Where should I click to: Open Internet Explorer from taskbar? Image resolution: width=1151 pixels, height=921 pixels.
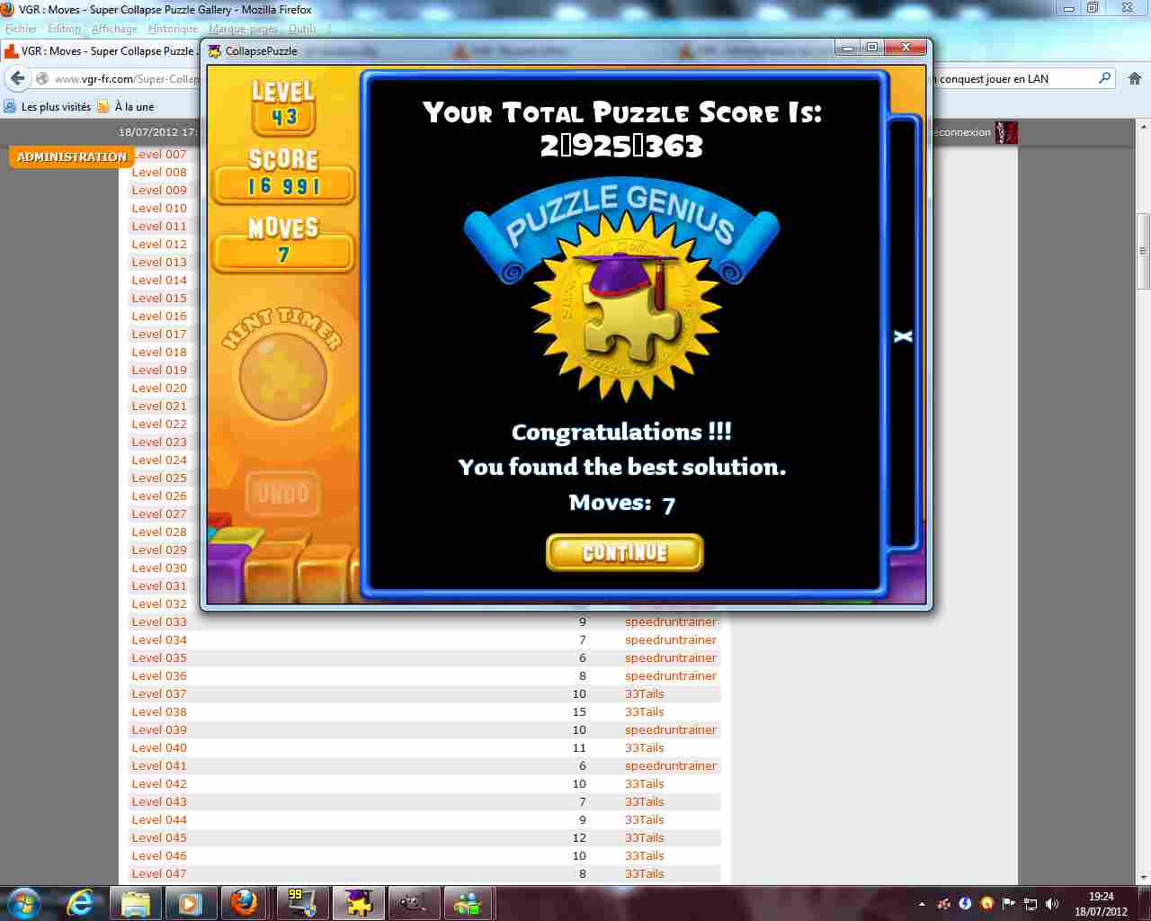tap(81, 902)
